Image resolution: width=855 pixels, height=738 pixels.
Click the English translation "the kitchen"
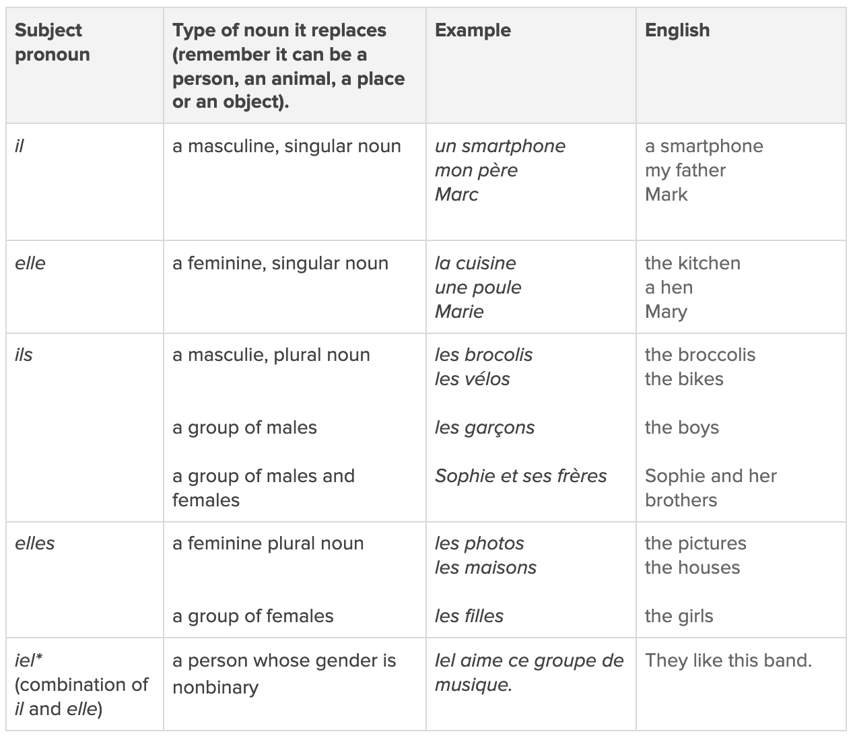(x=692, y=263)
